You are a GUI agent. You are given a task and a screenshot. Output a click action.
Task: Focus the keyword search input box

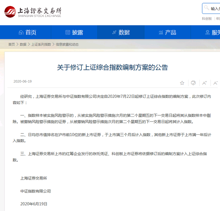pos(211,8)
